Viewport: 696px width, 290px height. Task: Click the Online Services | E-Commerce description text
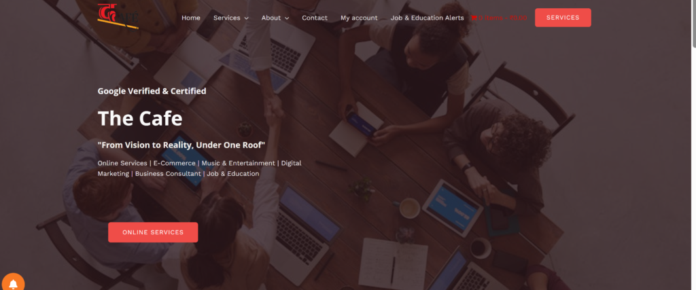(199, 168)
